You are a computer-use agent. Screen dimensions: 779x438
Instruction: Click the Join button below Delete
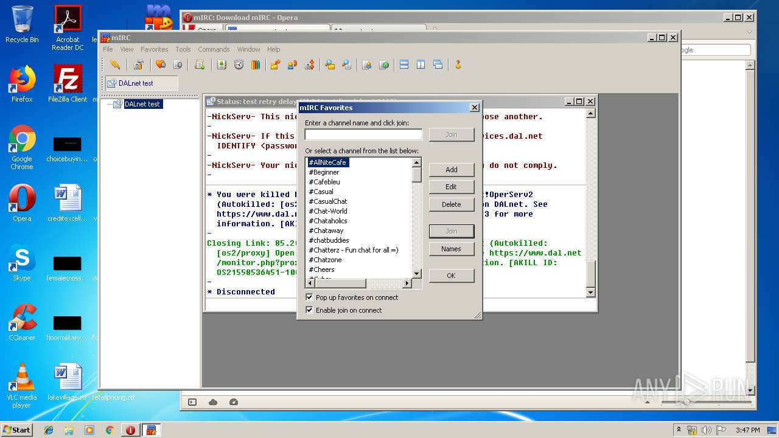coord(452,231)
